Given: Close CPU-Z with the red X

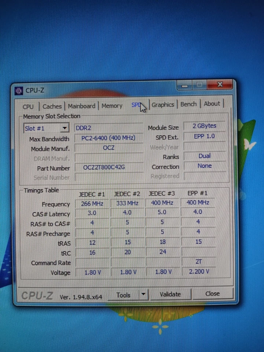Looking at the screenshot, I should coord(220,84).
